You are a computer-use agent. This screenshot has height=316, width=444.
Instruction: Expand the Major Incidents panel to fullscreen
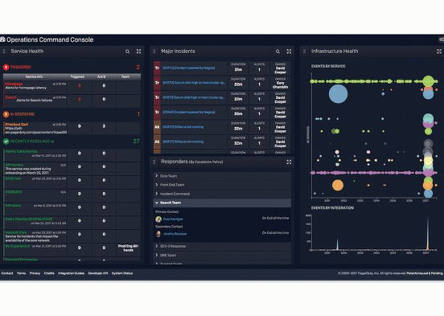[289, 51]
